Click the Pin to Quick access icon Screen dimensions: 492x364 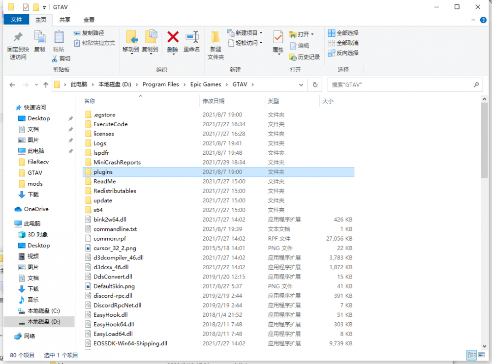[x=18, y=37]
